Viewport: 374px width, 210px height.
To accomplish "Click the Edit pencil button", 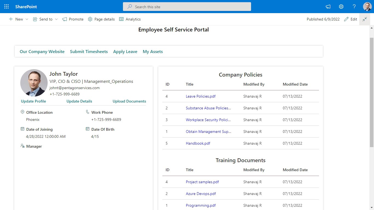I will click(350, 19).
